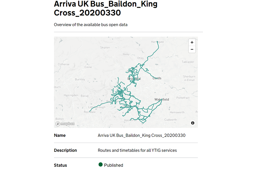The width and height of the screenshot is (254, 169).
Task: Open the map attribution info icon
Action: [193, 123]
